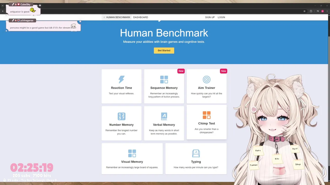
Task: Click the New badge on Sequence Memory
Action: tap(181, 71)
